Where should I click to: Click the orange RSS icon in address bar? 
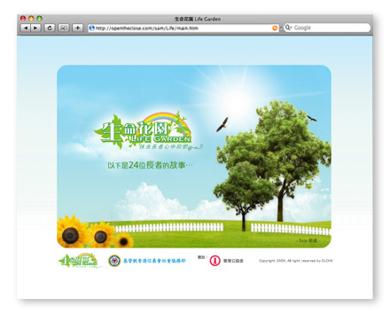(x=275, y=28)
